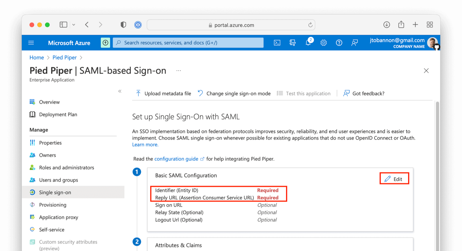The height and width of the screenshot is (251, 462).
Task: Click the Safari share icon
Action: pyautogui.click(x=401, y=25)
